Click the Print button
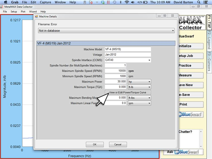The width and height of the screenshot is (212, 159). (191, 105)
